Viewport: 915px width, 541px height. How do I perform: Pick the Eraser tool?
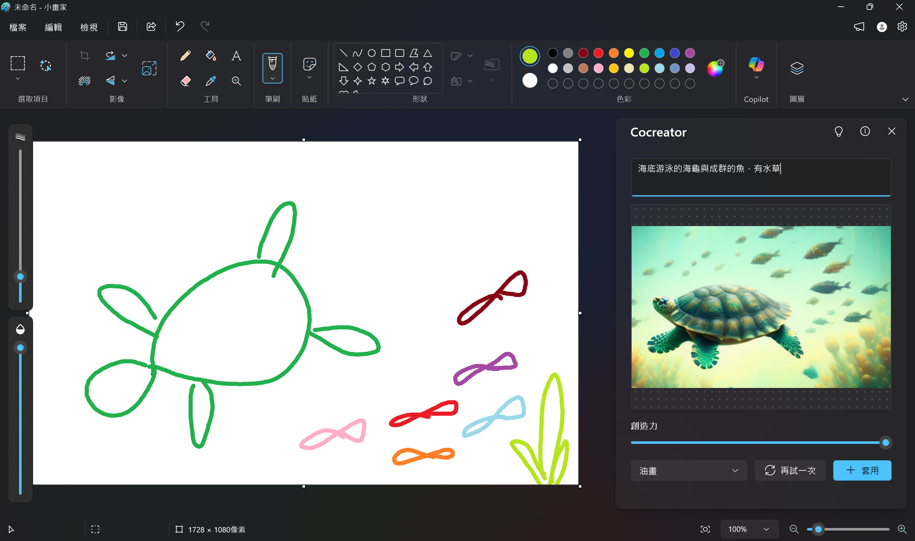[185, 81]
